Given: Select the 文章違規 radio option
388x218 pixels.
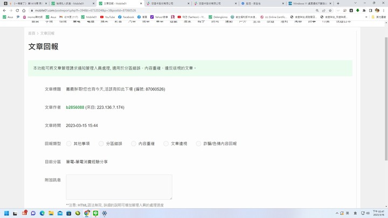Looking at the screenshot, I should pos(166,144).
